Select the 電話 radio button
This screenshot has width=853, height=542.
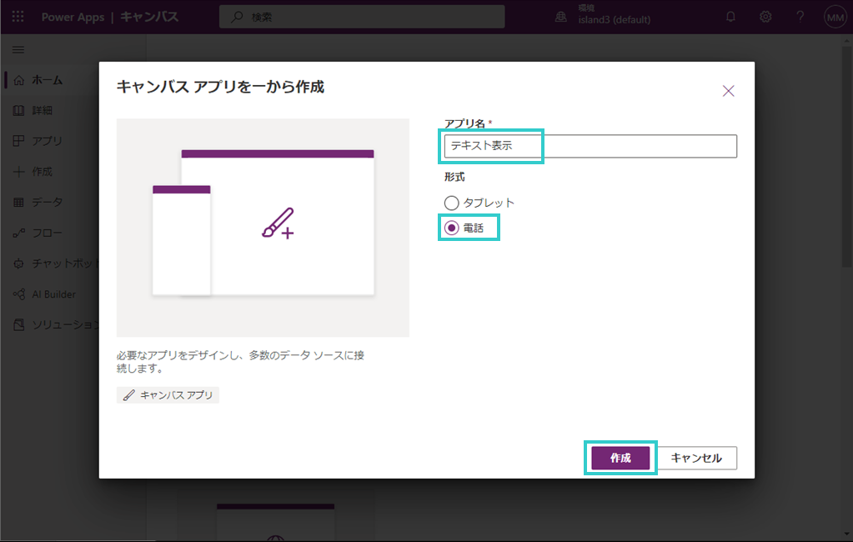pos(451,227)
